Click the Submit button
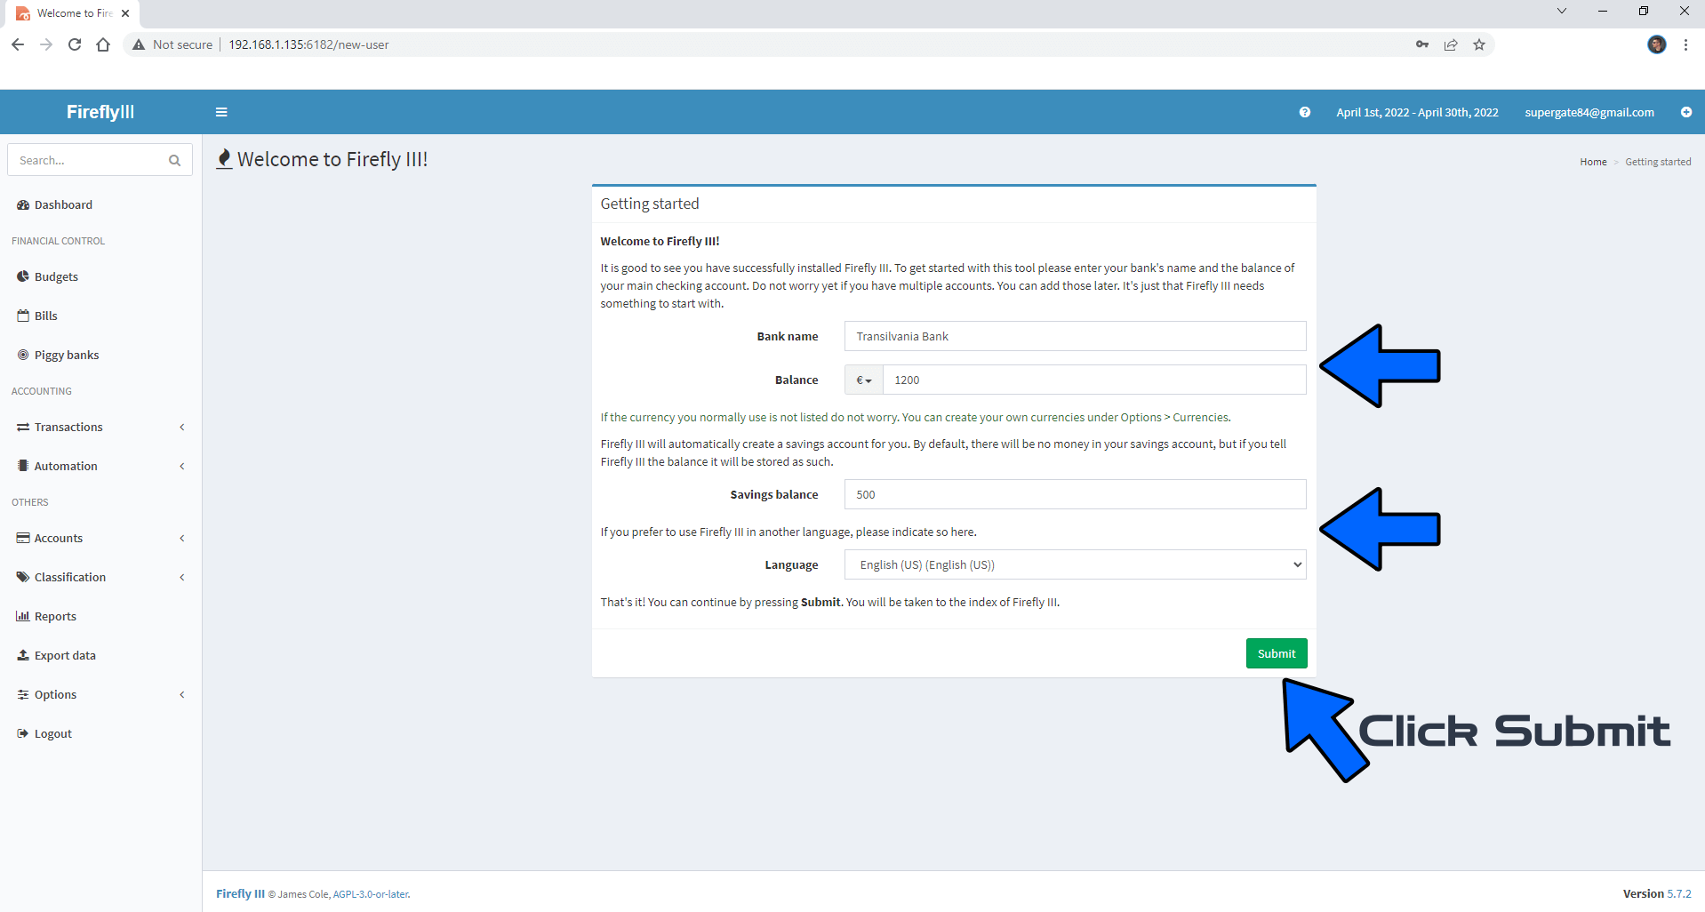 coord(1277,652)
